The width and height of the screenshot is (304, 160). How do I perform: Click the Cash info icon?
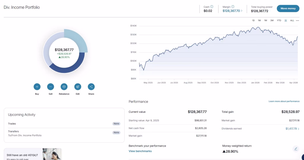tap(212, 6)
